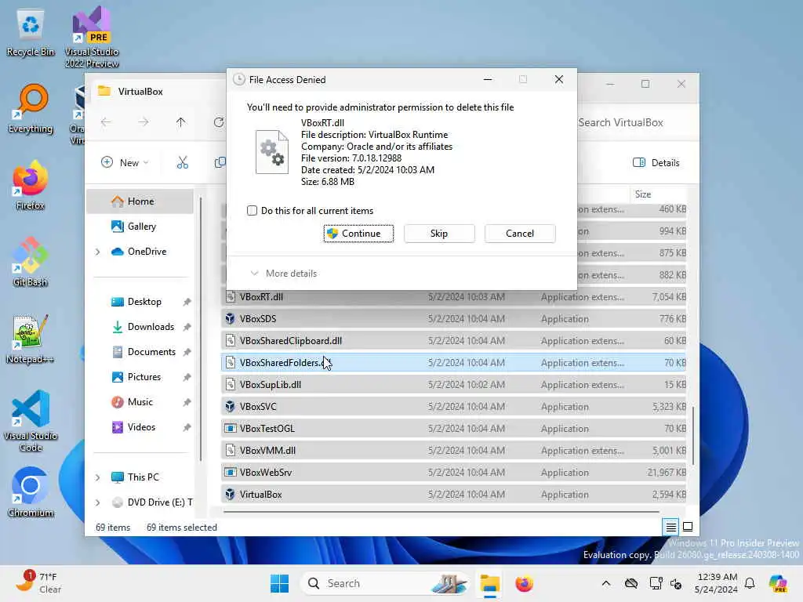Click the Cut scissors icon
Viewport: 803px width, 602px height.
pos(182,163)
